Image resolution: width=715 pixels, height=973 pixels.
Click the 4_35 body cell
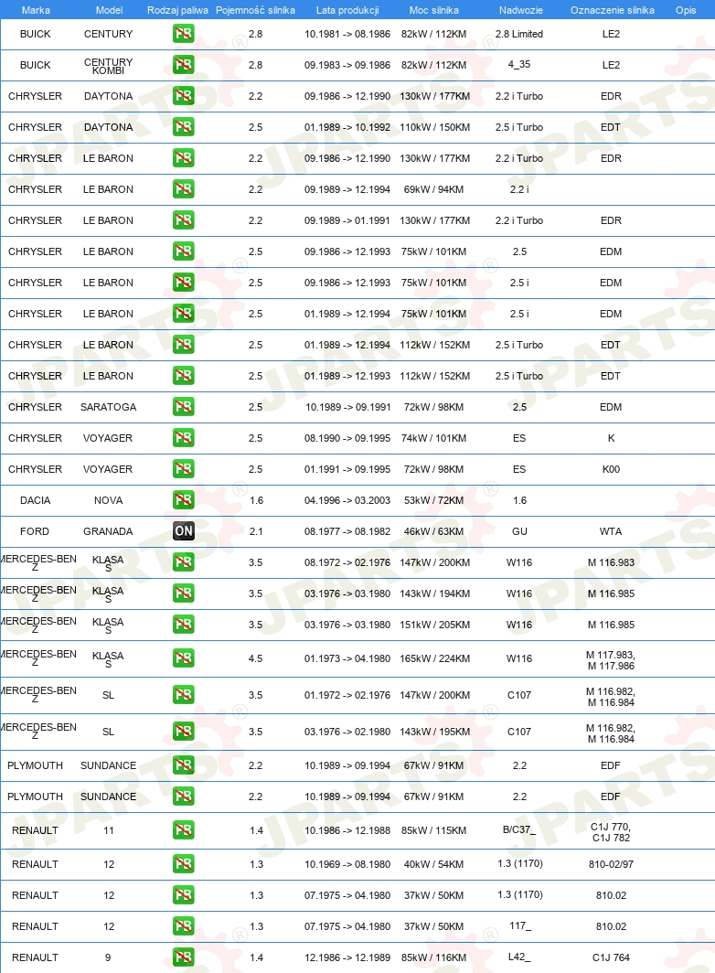point(518,64)
